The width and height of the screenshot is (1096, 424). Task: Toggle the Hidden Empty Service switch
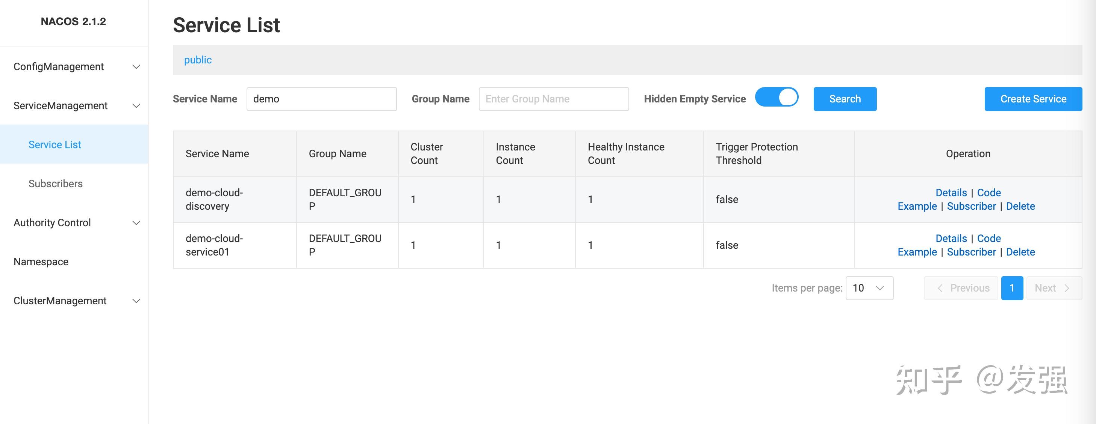(x=777, y=97)
